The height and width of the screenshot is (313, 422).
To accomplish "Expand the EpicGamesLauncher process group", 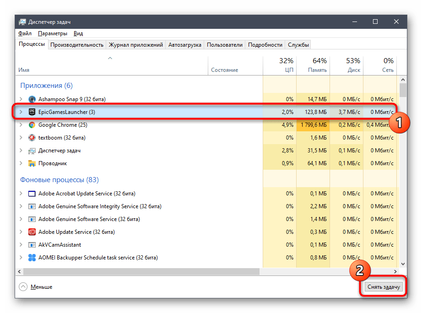I will (x=20, y=112).
